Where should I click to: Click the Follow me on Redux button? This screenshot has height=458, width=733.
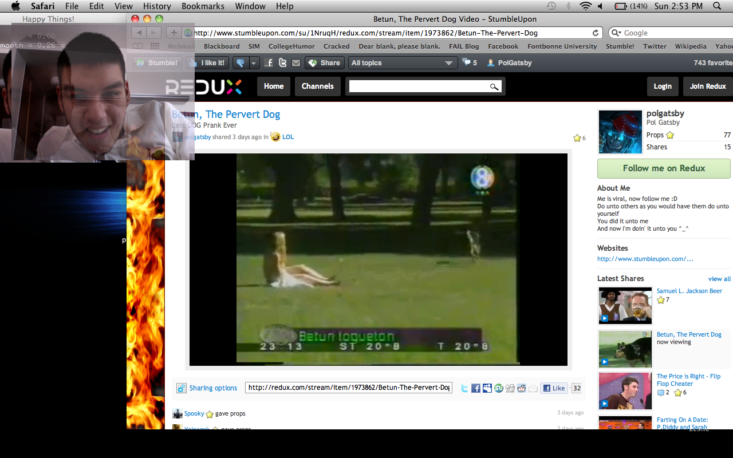coord(664,168)
